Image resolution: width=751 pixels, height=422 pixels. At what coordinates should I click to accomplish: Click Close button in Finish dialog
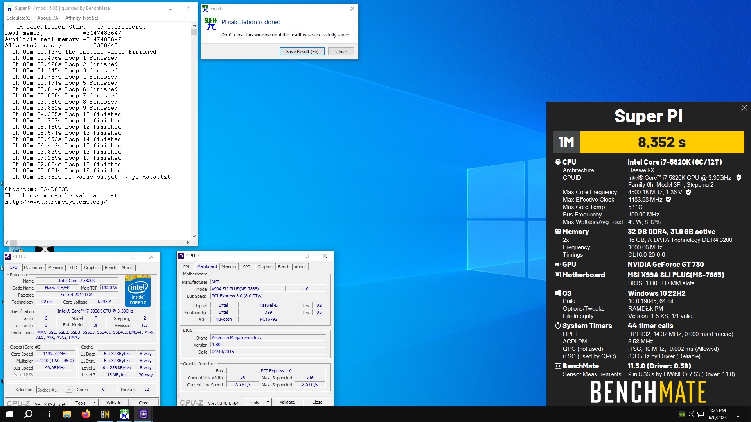click(x=341, y=51)
